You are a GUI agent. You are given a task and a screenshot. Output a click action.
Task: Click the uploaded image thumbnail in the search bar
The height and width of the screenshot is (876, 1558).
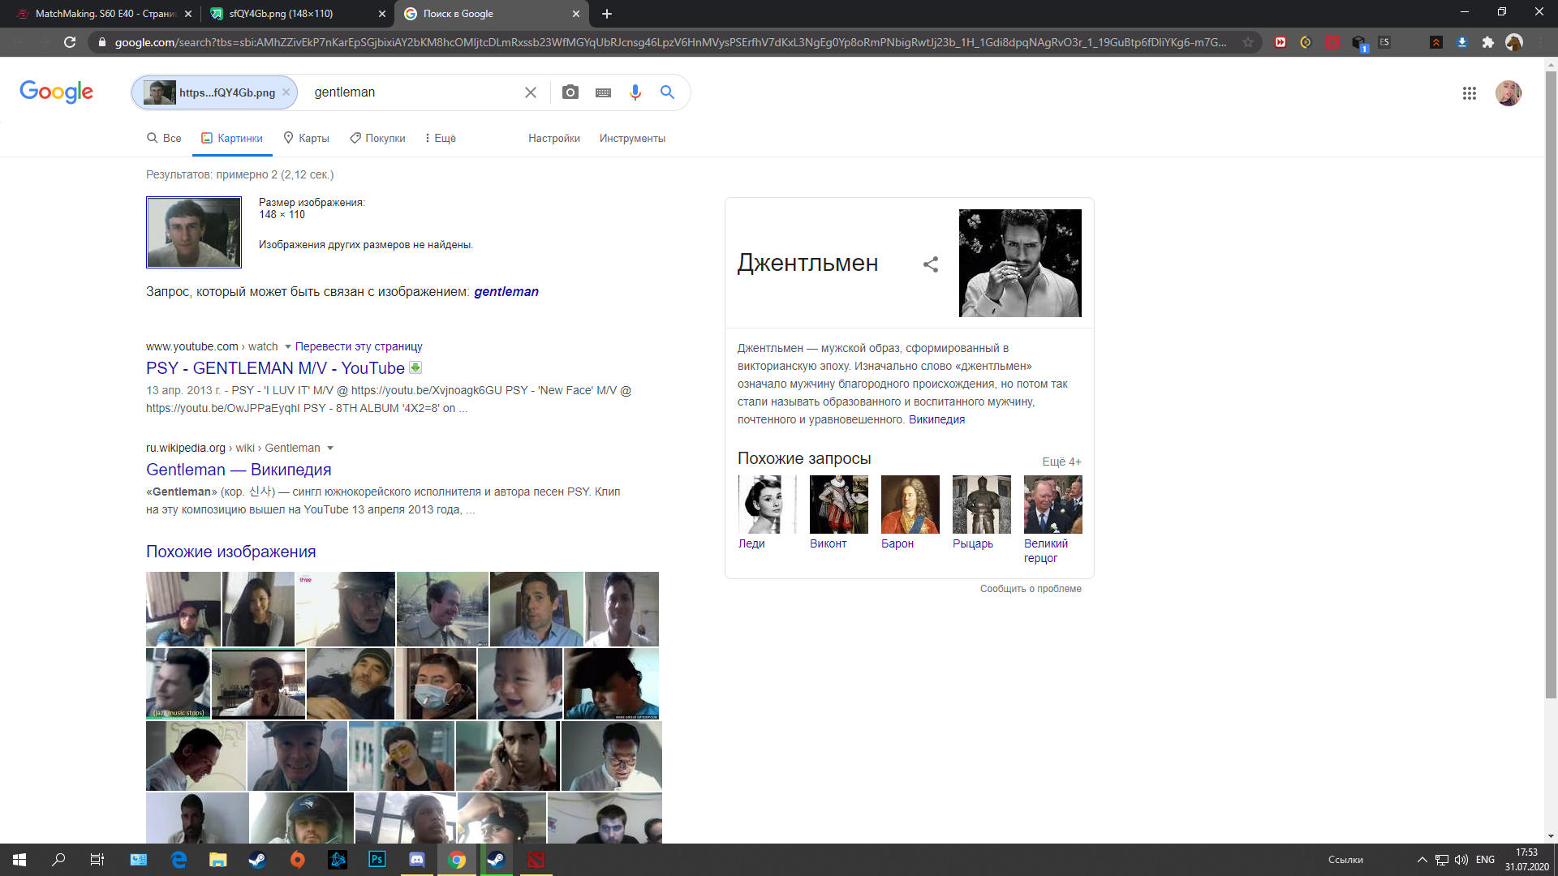coord(159,92)
